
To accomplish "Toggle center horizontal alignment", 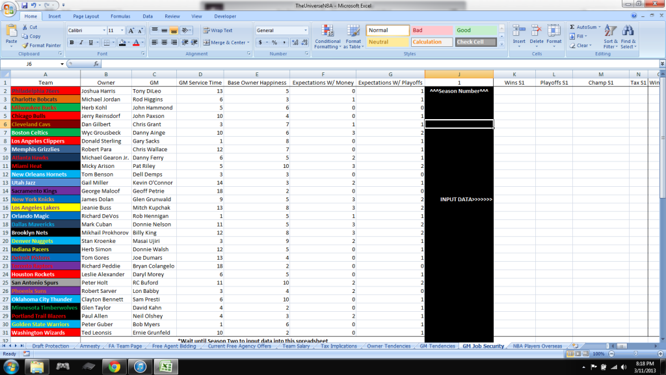I will click(x=165, y=42).
